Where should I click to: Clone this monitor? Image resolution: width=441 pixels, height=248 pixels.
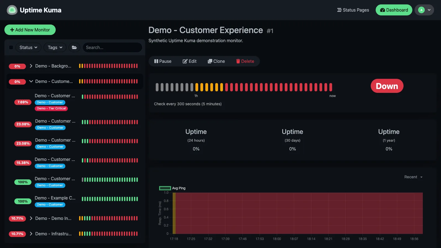216,61
